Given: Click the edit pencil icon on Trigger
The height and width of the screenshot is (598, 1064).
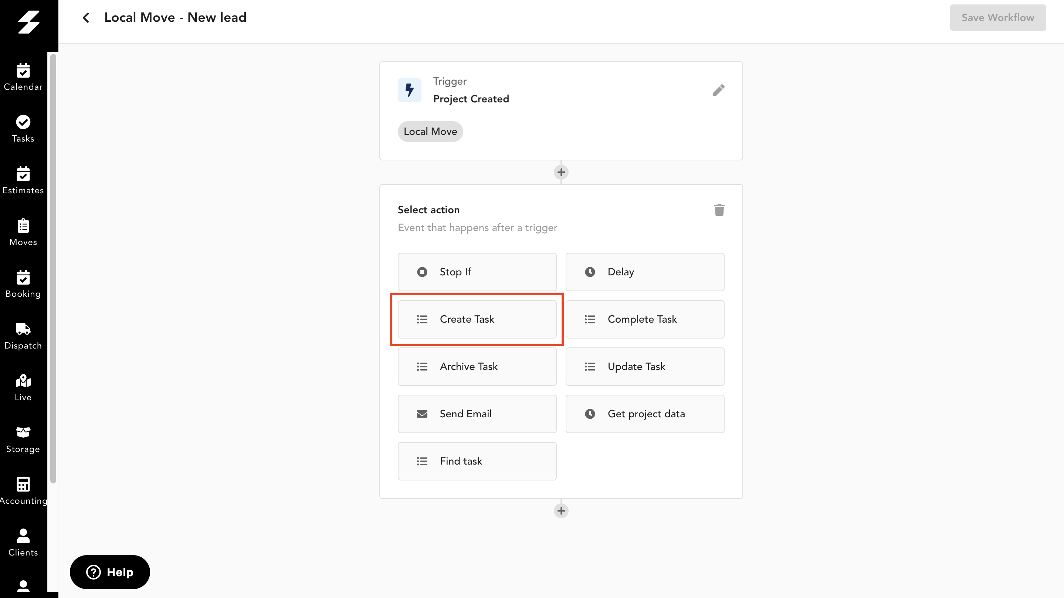Looking at the screenshot, I should (x=719, y=89).
